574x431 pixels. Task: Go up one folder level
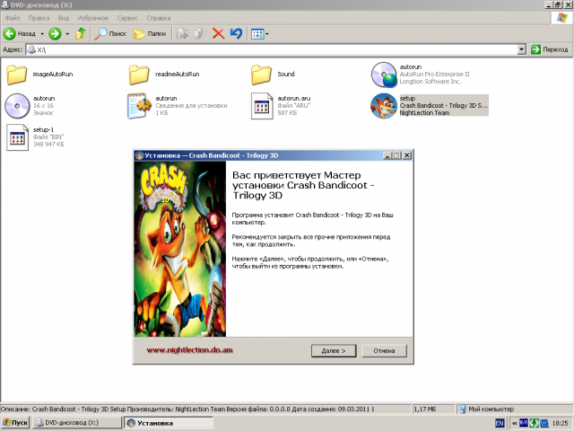(x=81, y=34)
